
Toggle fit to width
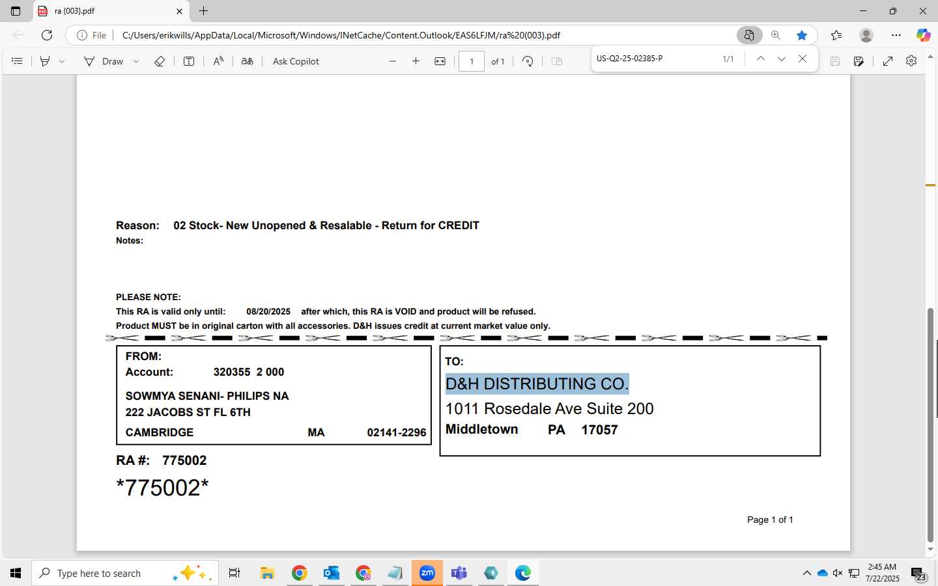(x=440, y=61)
